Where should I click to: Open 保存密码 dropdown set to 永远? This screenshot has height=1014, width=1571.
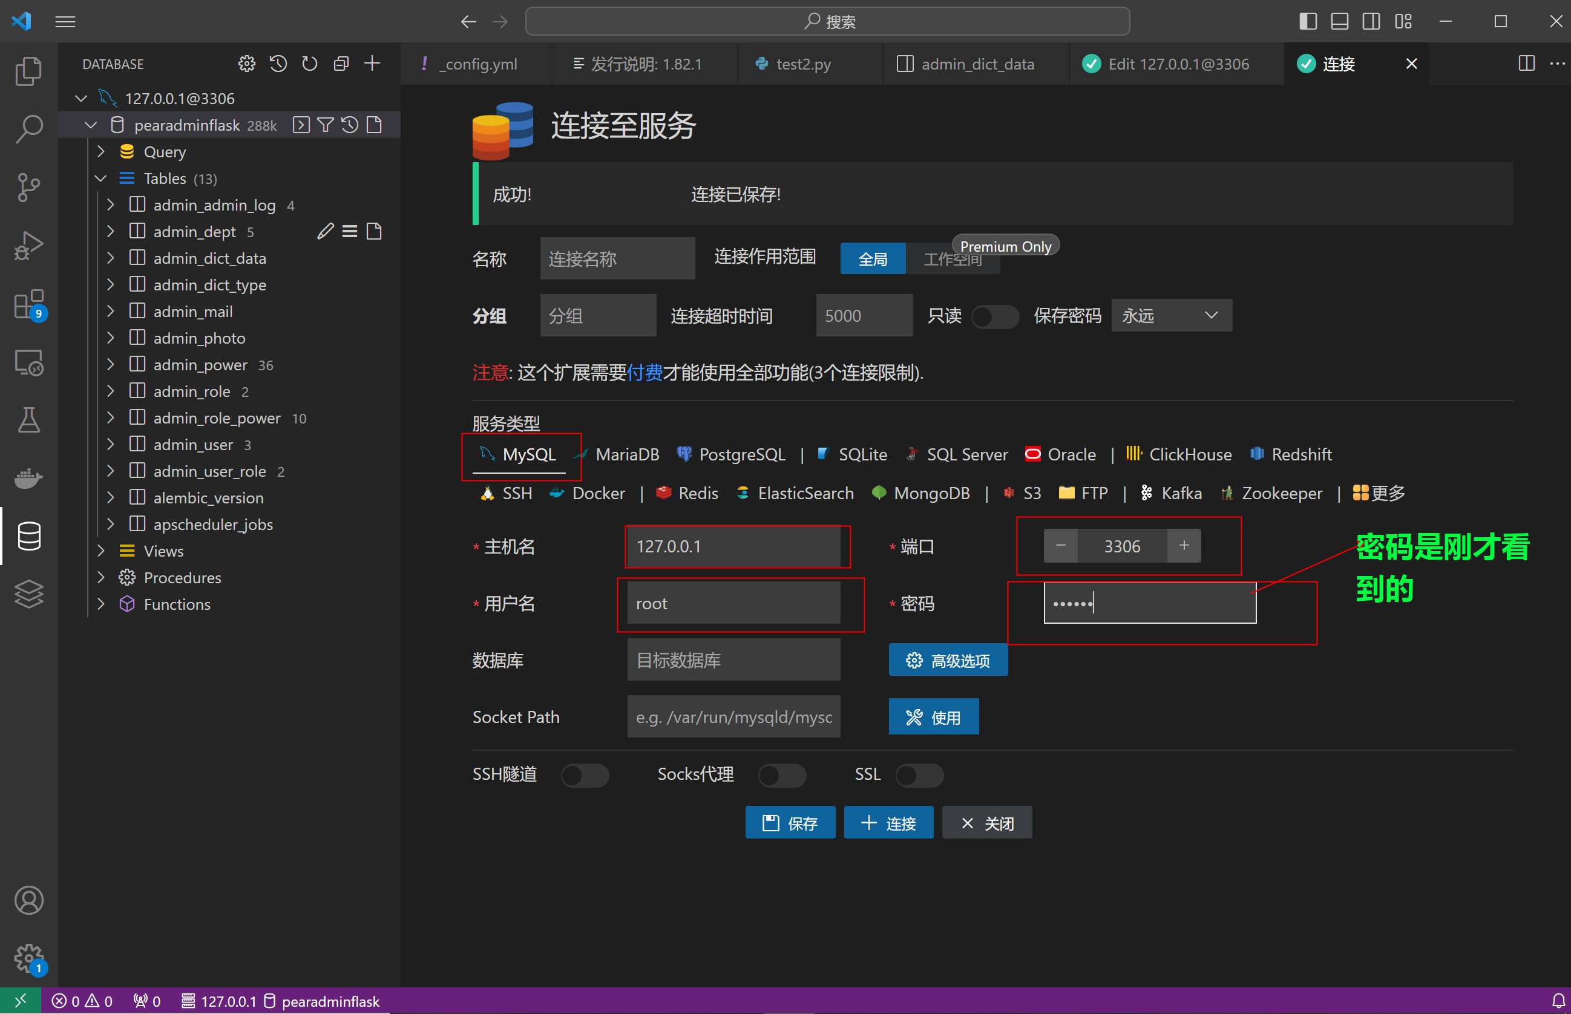coord(1172,316)
